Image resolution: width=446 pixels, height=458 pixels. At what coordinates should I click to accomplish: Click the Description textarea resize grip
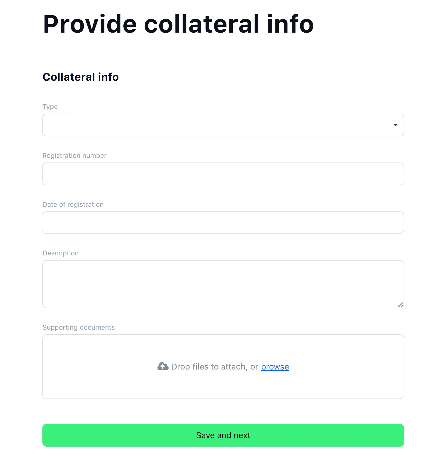click(401, 305)
